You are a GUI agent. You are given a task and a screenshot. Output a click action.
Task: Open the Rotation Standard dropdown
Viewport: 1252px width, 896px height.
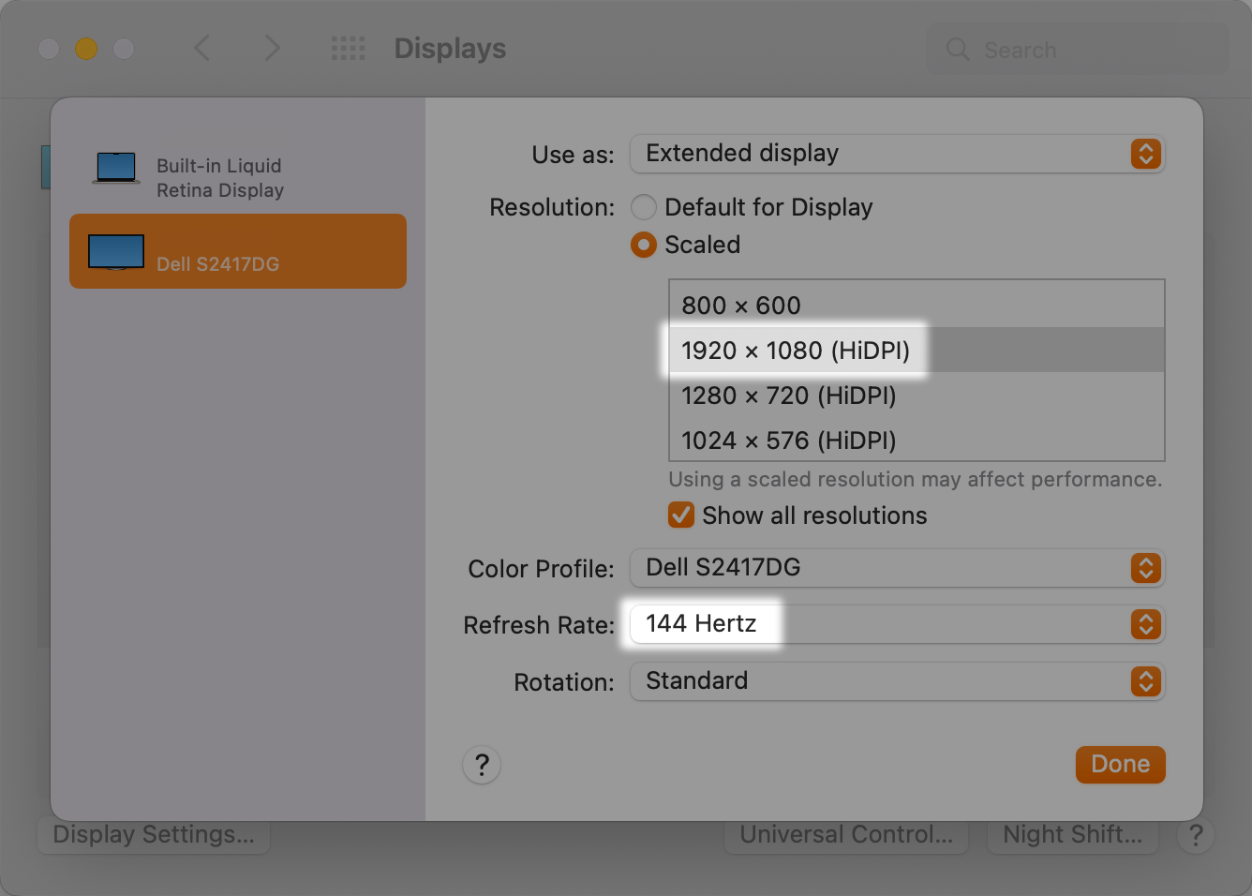pos(897,681)
